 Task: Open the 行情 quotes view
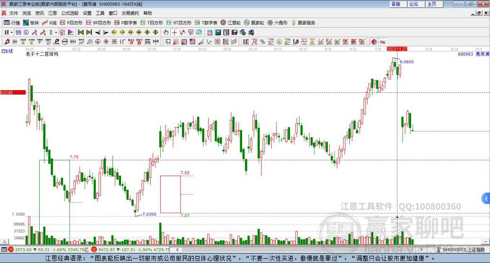pyautogui.click(x=11, y=23)
